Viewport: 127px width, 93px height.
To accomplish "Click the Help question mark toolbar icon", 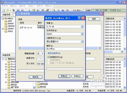I will [63, 10].
